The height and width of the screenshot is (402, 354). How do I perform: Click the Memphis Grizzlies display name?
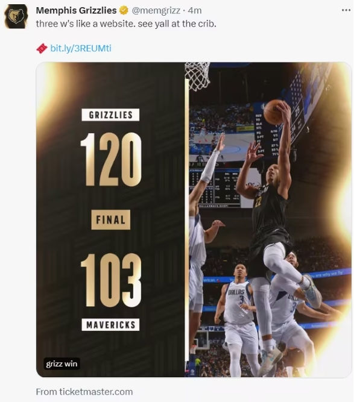(76, 10)
